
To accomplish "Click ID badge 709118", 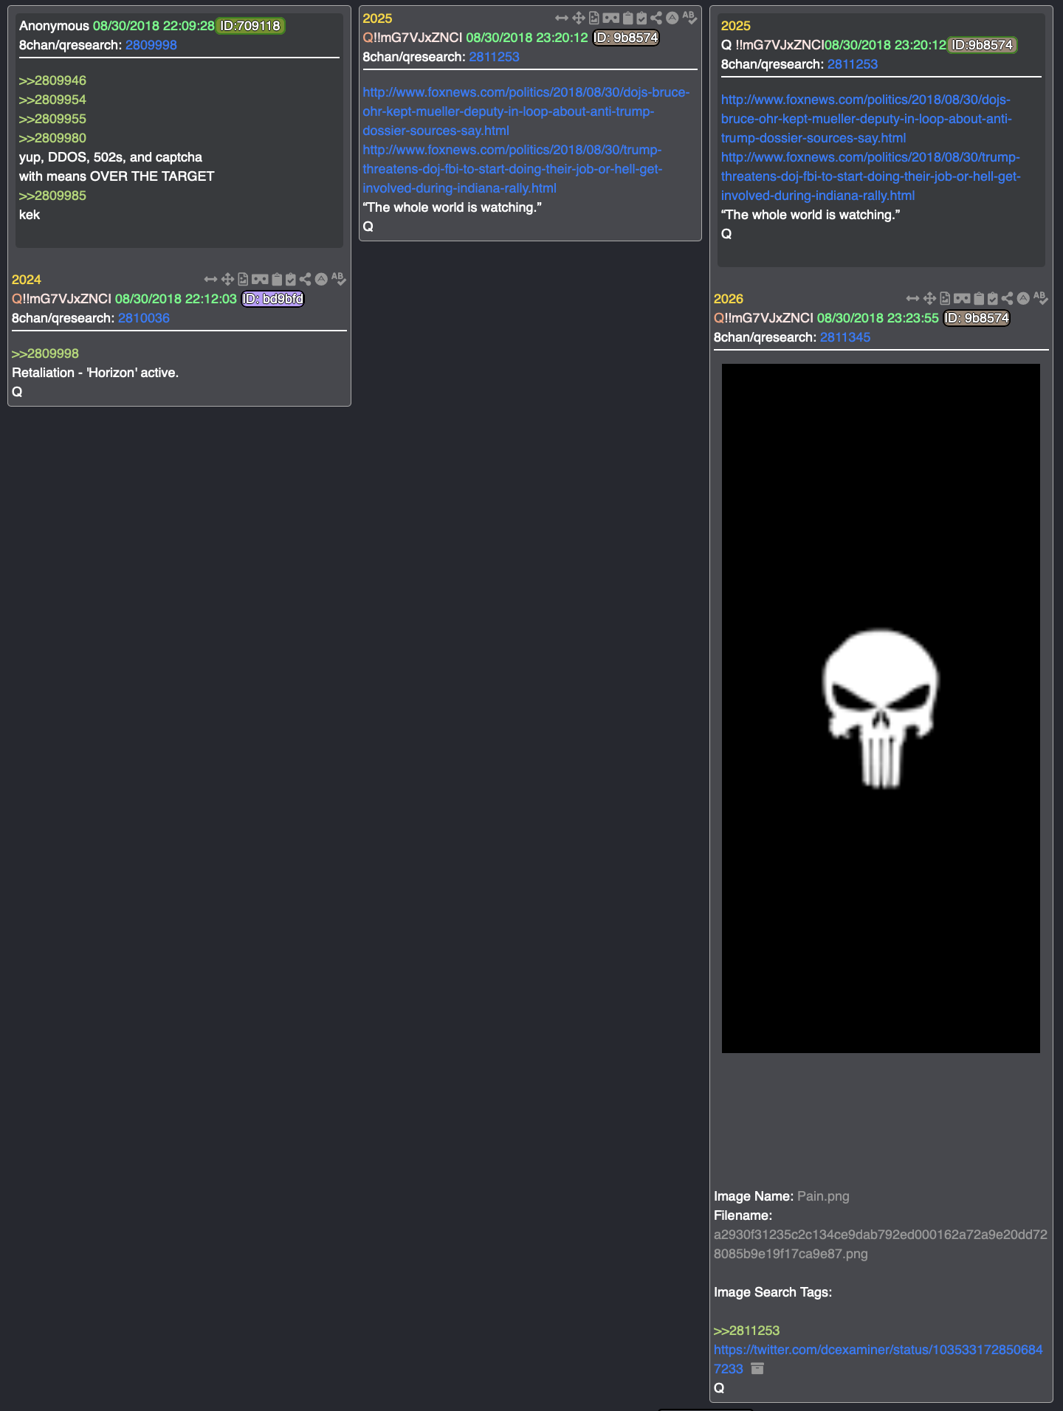I will pos(250,26).
